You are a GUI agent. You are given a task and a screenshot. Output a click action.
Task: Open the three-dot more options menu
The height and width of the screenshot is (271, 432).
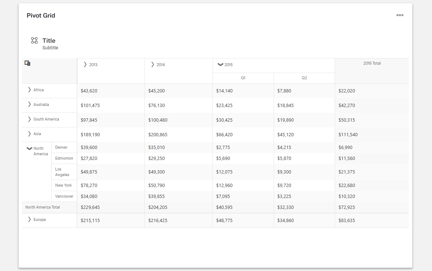coord(400,15)
